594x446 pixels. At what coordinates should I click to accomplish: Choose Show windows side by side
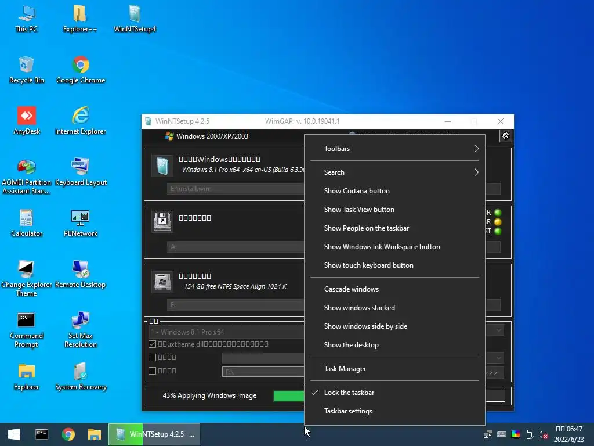click(x=394, y=326)
